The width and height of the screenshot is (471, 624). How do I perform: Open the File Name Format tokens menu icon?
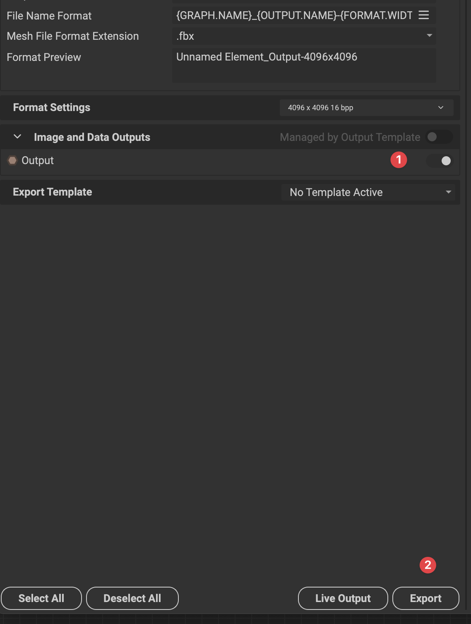click(x=423, y=15)
